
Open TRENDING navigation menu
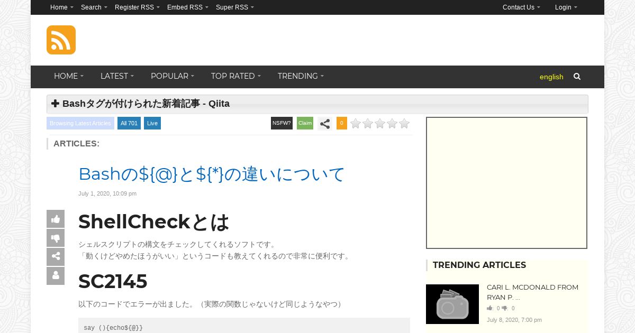(301, 76)
